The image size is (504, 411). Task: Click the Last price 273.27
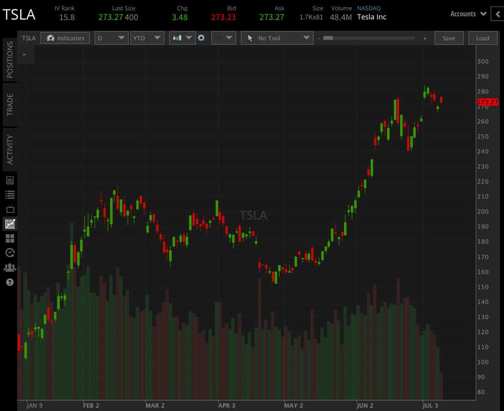point(110,17)
